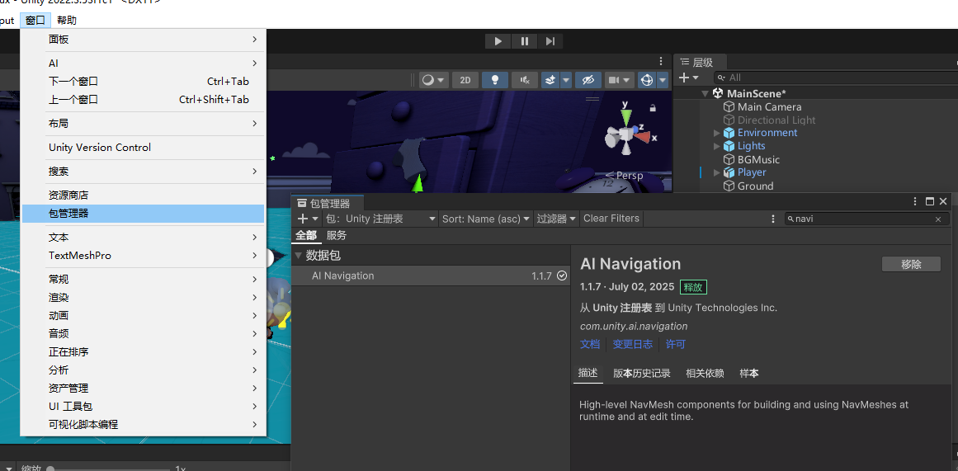The height and width of the screenshot is (471, 958).
Task: Click the 移除 remove button
Action: coord(911,265)
